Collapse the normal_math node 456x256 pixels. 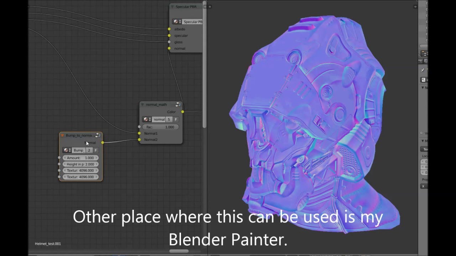[x=142, y=105]
